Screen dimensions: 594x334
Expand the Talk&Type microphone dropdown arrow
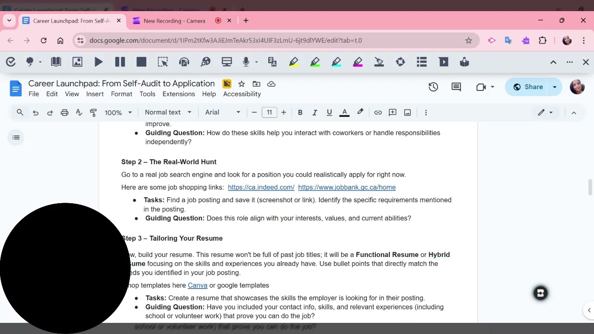pos(256,62)
